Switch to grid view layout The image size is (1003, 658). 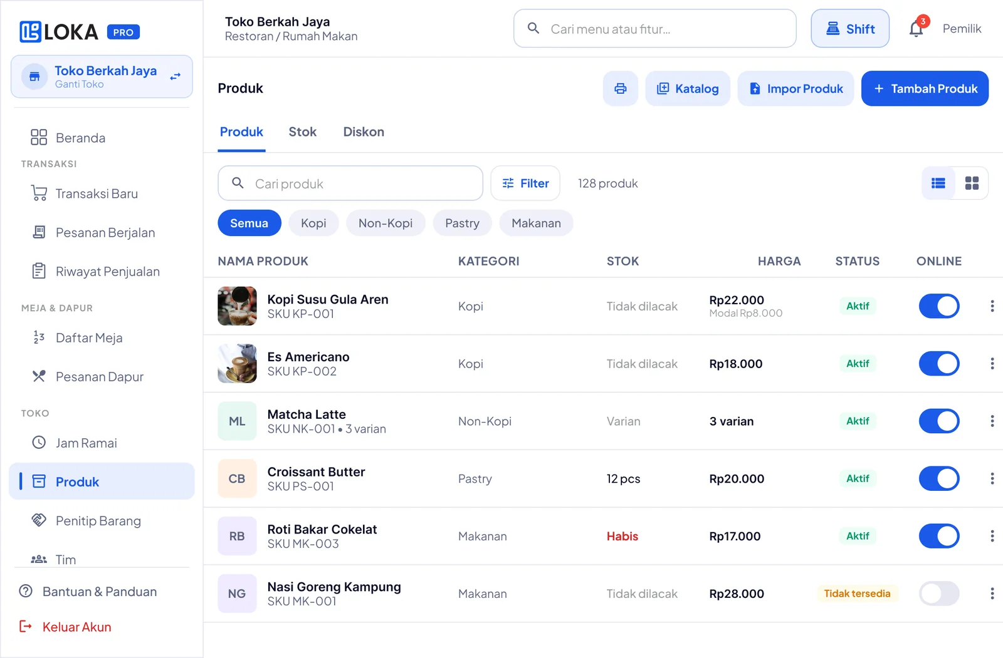pos(972,183)
